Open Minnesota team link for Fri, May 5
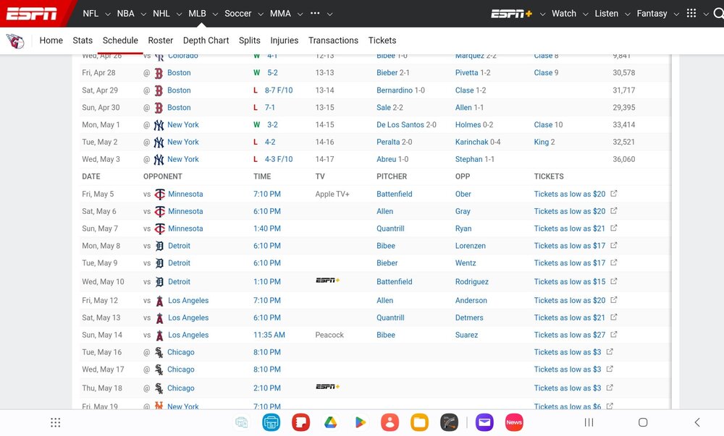 [185, 194]
